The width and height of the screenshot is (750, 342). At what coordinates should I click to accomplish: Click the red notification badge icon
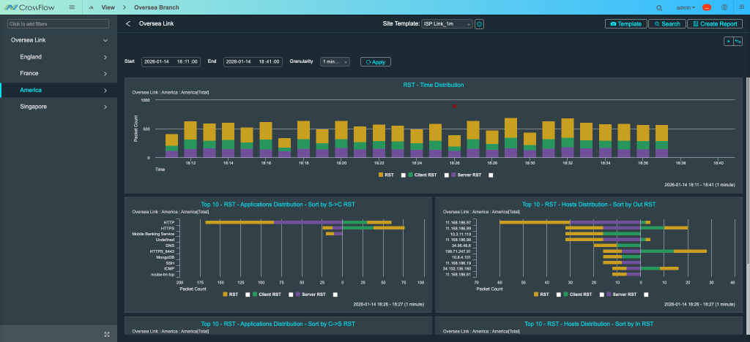point(707,7)
